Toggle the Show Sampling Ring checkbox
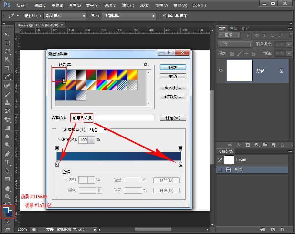295x234 pixels. [164, 15]
